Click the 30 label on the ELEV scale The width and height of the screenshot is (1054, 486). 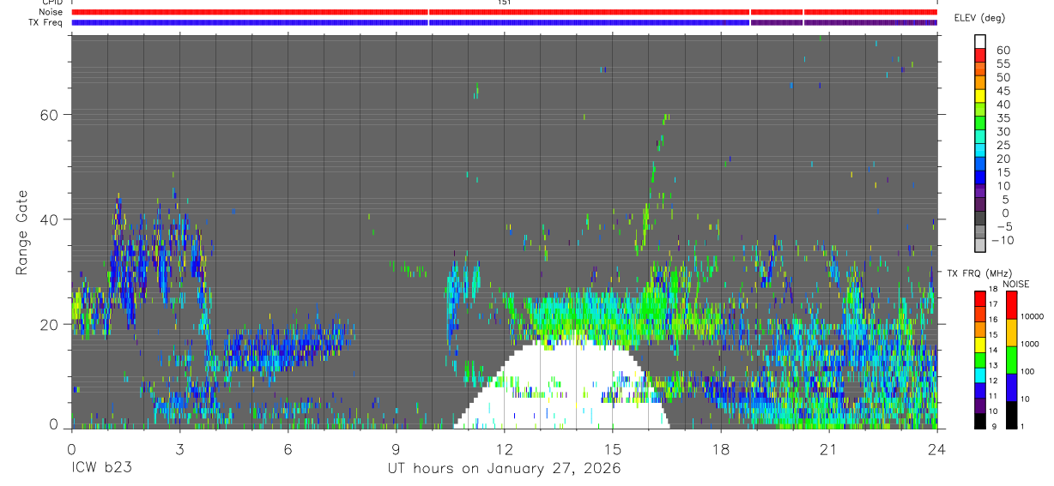pyautogui.click(x=1002, y=131)
